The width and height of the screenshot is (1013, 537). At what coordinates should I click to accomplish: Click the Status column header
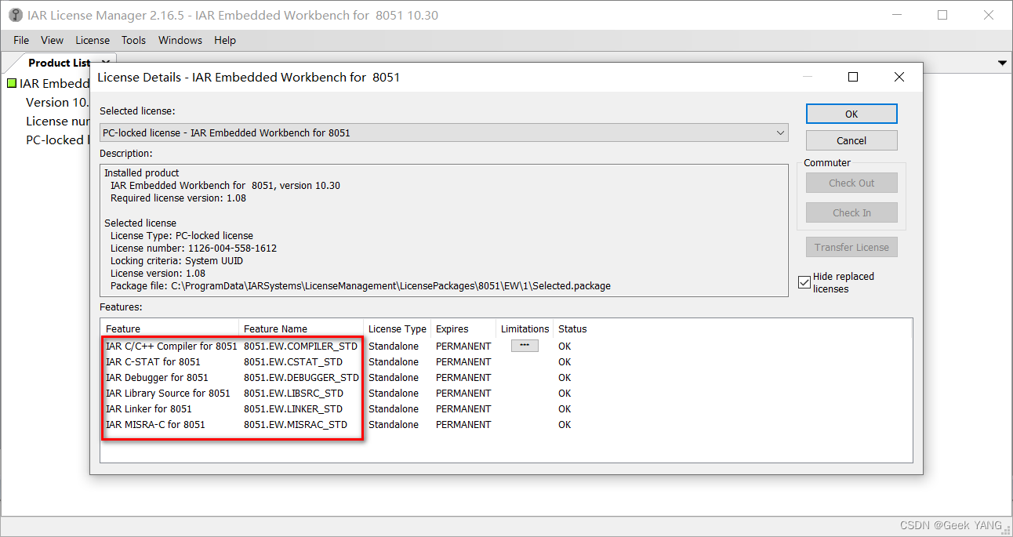pyautogui.click(x=572, y=328)
